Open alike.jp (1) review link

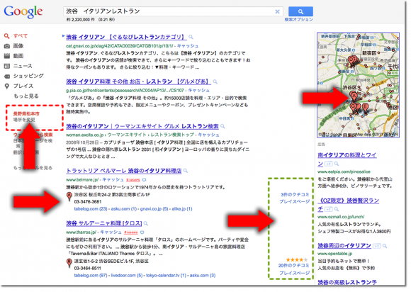[x=182, y=209]
